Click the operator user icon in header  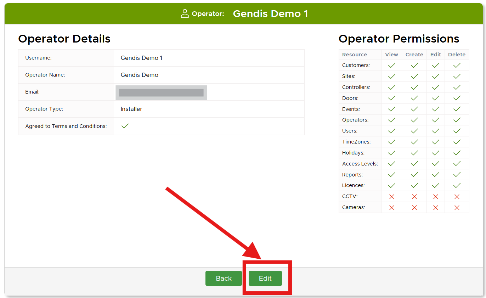pos(185,14)
